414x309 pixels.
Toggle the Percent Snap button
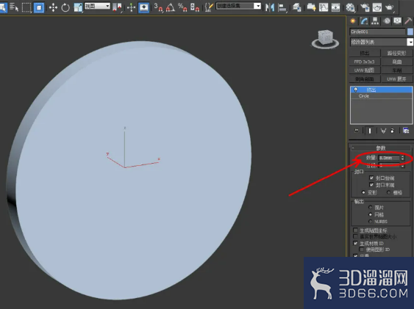(182, 7)
